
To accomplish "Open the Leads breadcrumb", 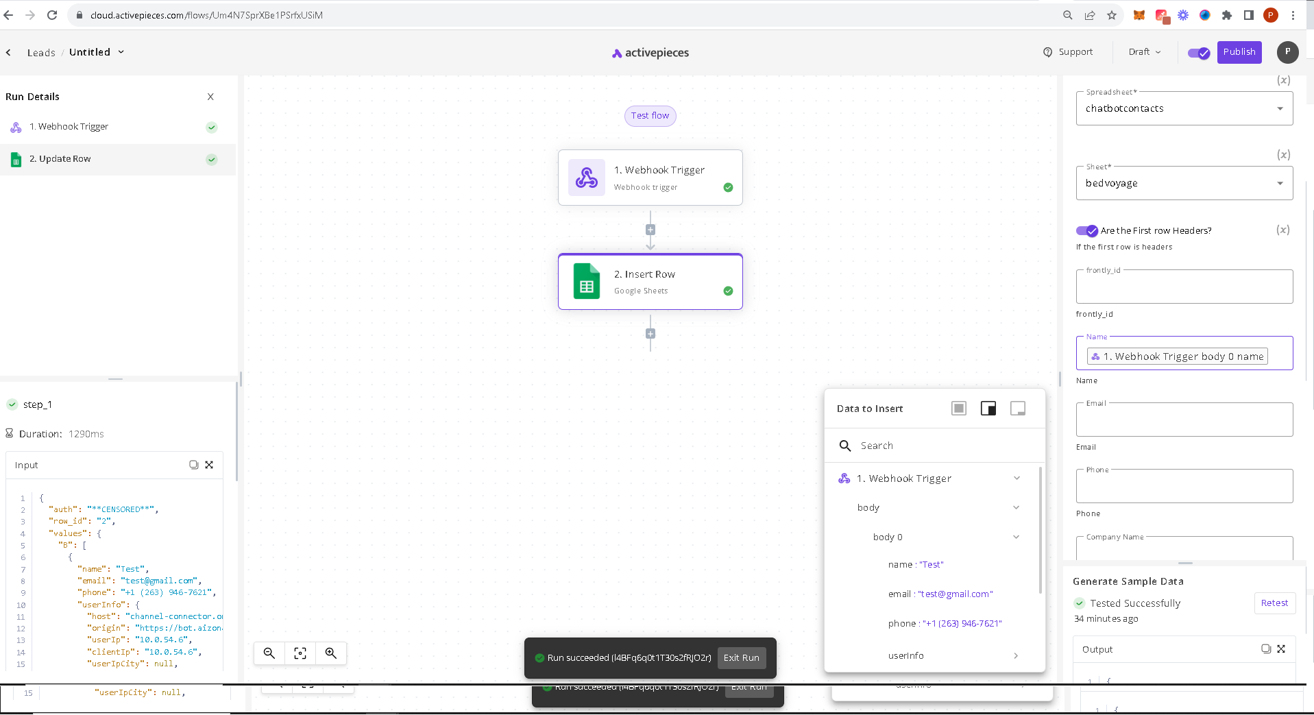I will (41, 53).
